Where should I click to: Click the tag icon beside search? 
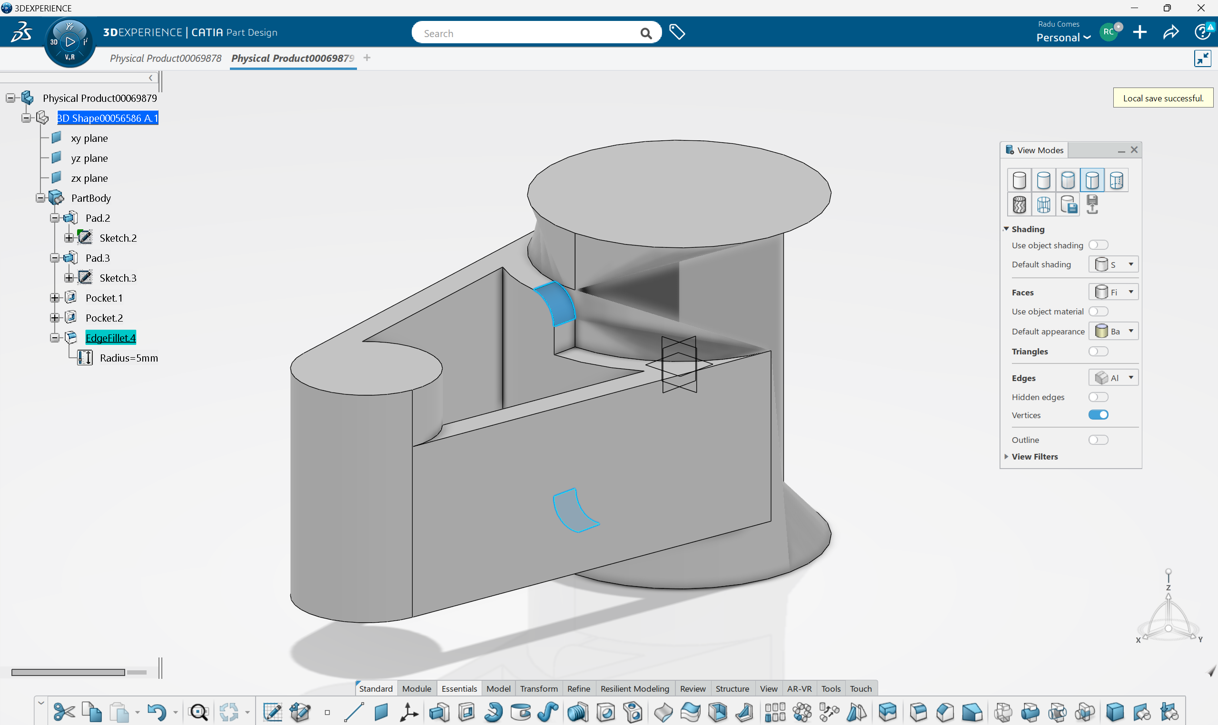click(677, 32)
